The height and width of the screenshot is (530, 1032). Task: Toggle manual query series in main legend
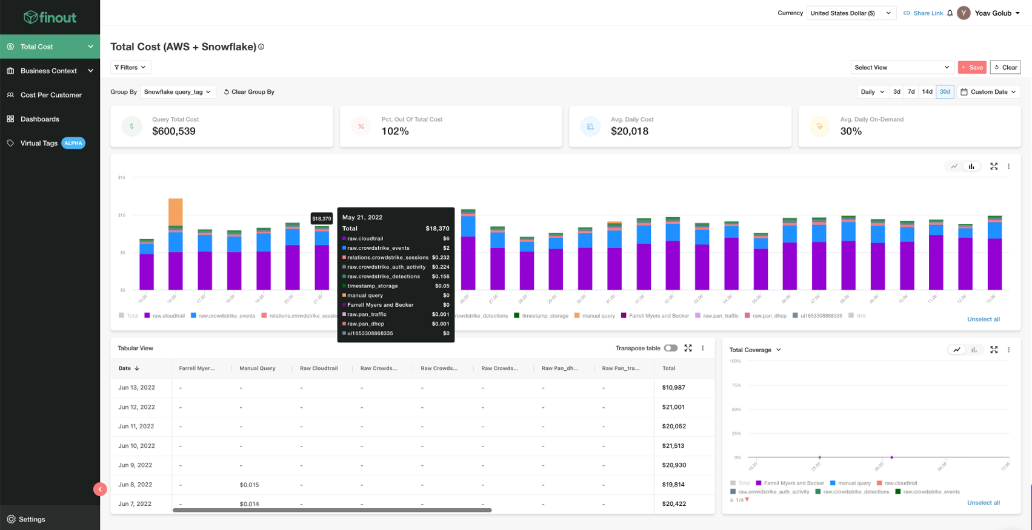[594, 316]
